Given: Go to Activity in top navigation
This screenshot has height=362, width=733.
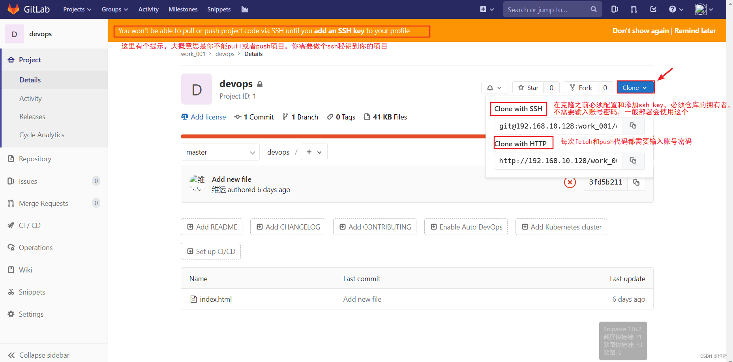Looking at the screenshot, I should point(148,9).
